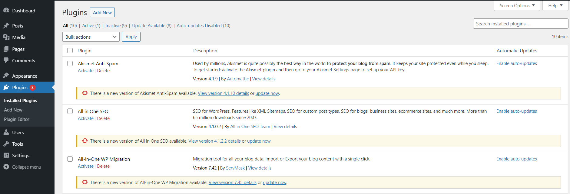Open Pages menu item
The image size is (570, 194).
[x=18, y=49]
